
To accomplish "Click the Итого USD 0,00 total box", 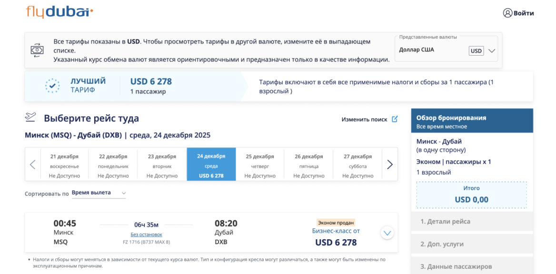I will coord(471,195).
